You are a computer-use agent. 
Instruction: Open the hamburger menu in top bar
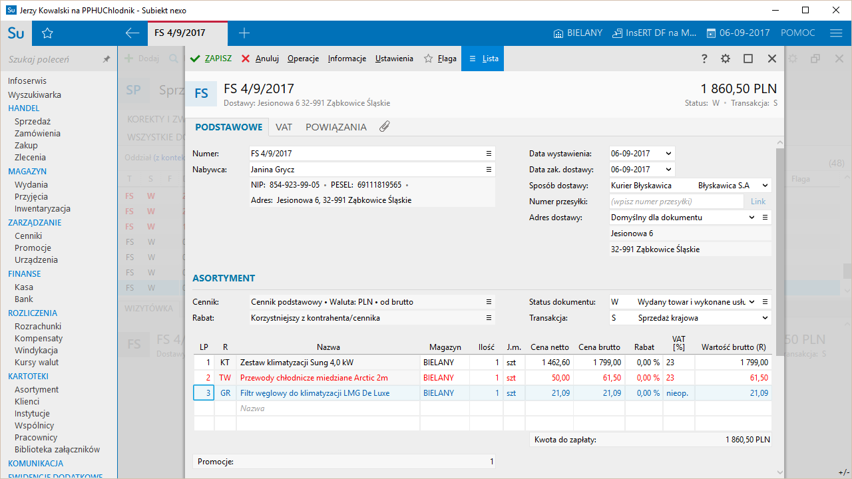coord(837,33)
